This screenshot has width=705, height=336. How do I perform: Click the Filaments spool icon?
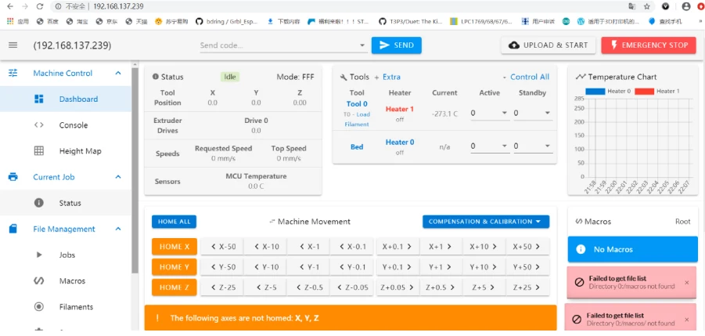pos(39,307)
